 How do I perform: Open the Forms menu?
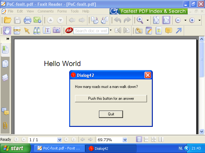point(62,11)
